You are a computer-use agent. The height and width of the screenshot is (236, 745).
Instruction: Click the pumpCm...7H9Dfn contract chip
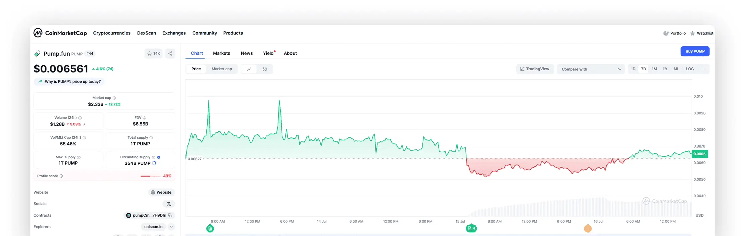[150, 215]
